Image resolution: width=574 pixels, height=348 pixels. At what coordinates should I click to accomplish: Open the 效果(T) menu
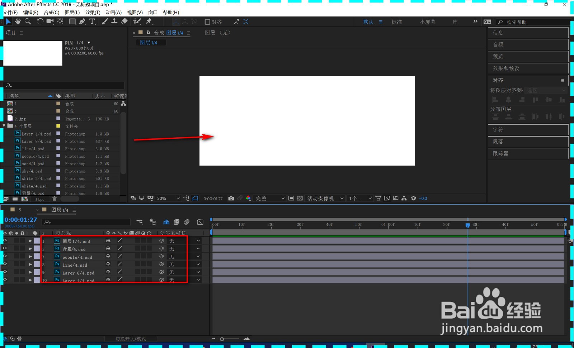point(93,13)
